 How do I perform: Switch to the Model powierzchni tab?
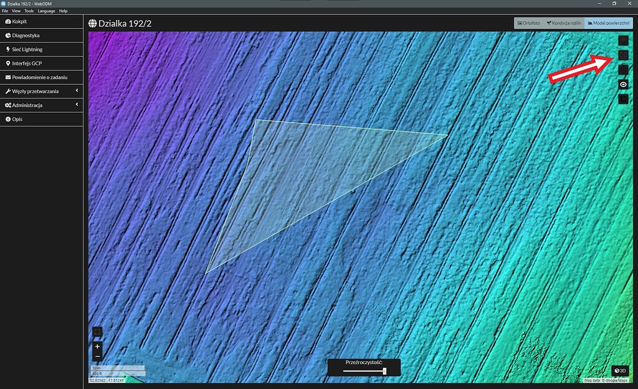pyautogui.click(x=607, y=22)
